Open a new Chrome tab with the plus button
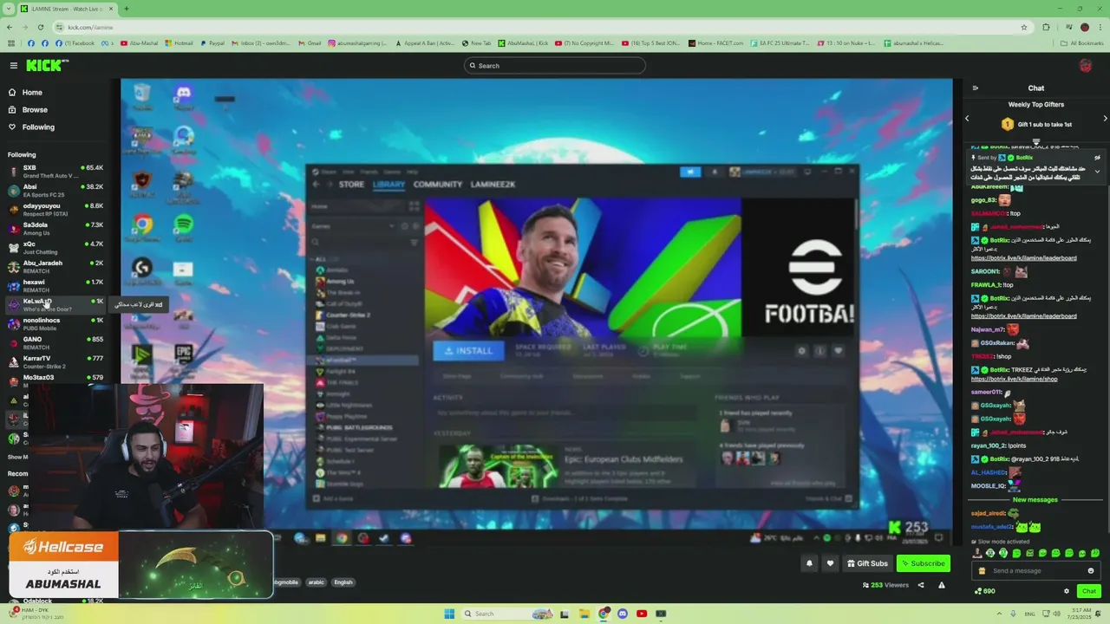The height and width of the screenshot is (624, 1110). [127, 9]
